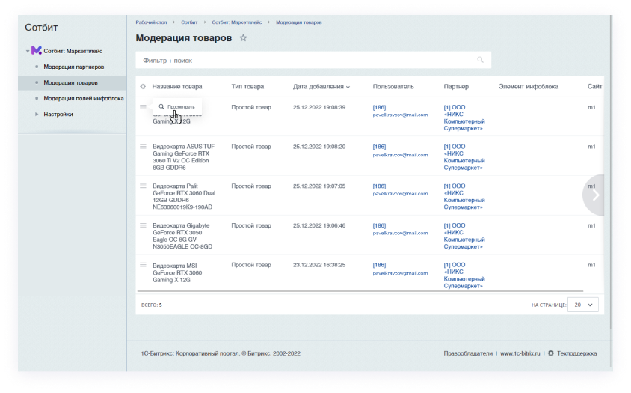631x393 pixels.
Task: Click product name Видеокарта ASUS TUF Gaming
Action: 183,156
